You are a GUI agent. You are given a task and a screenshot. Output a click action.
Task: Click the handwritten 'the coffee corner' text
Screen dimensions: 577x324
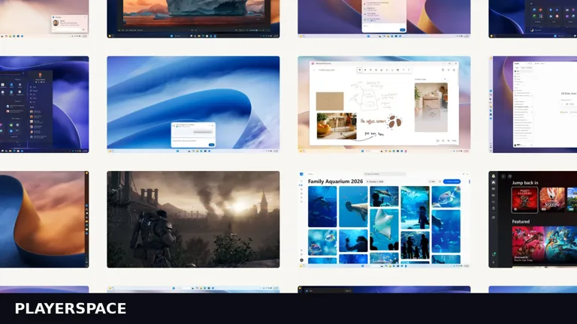[x=373, y=121]
